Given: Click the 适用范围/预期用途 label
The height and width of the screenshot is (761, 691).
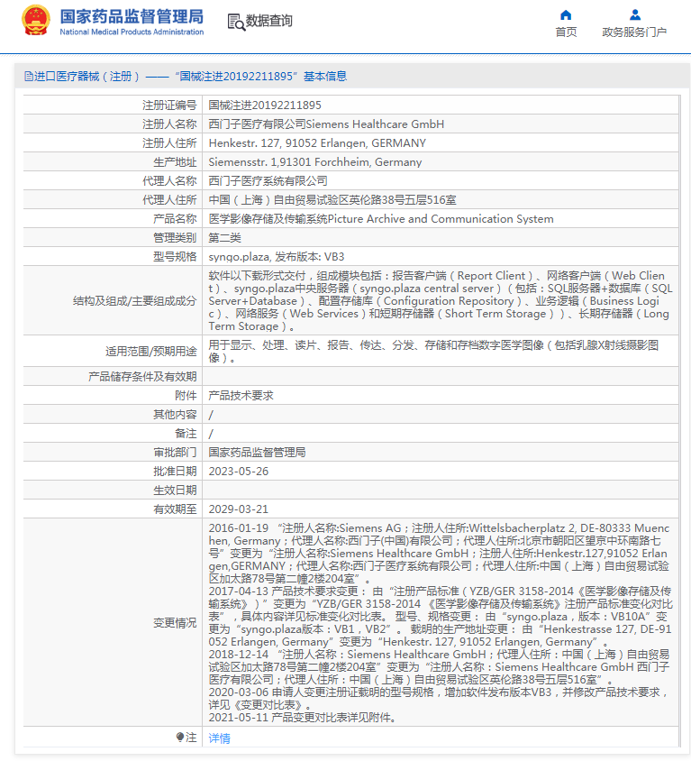Looking at the screenshot, I should pos(151,352).
